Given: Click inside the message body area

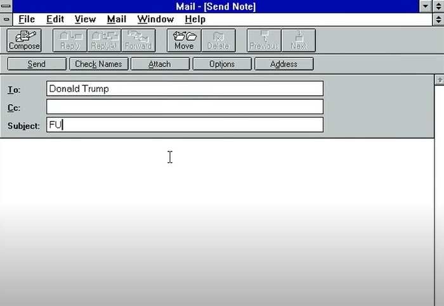Looking at the screenshot, I should coord(217,222).
